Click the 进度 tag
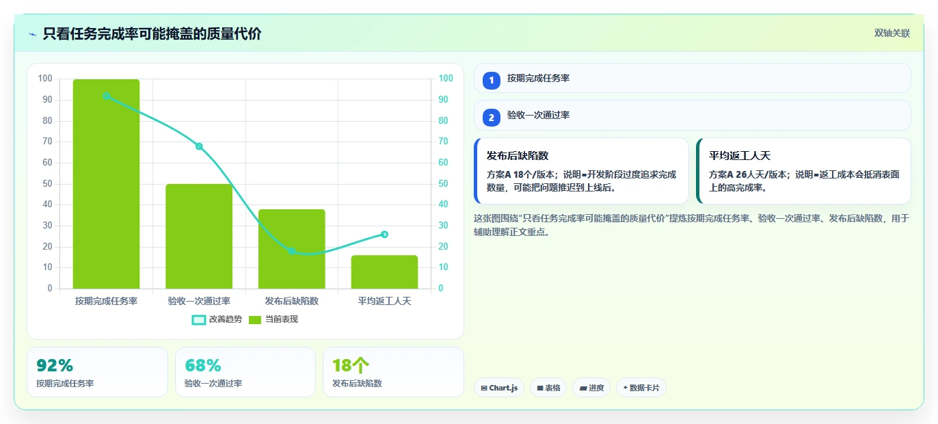The width and height of the screenshot is (938, 424). [591, 388]
